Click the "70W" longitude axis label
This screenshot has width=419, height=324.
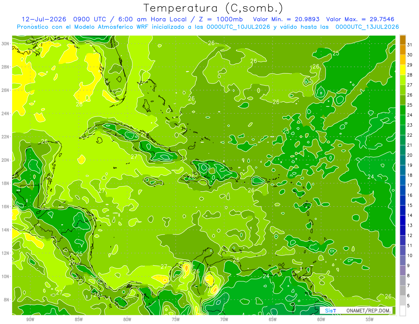(x=224, y=319)
